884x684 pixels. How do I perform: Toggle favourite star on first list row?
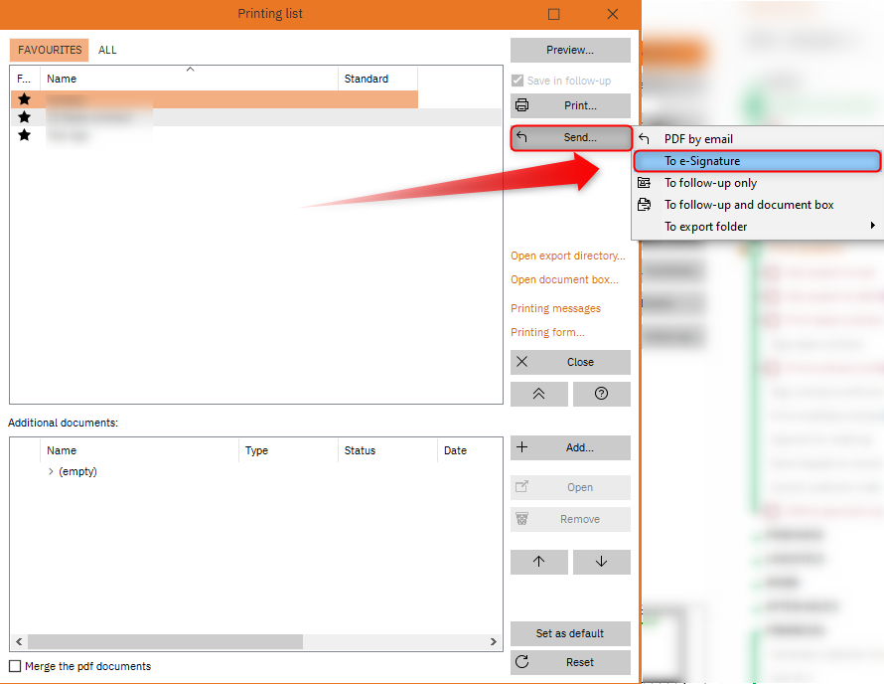(x=24, y=99)
